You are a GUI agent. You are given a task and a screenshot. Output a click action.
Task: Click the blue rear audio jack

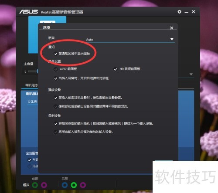tap(65, 185)
